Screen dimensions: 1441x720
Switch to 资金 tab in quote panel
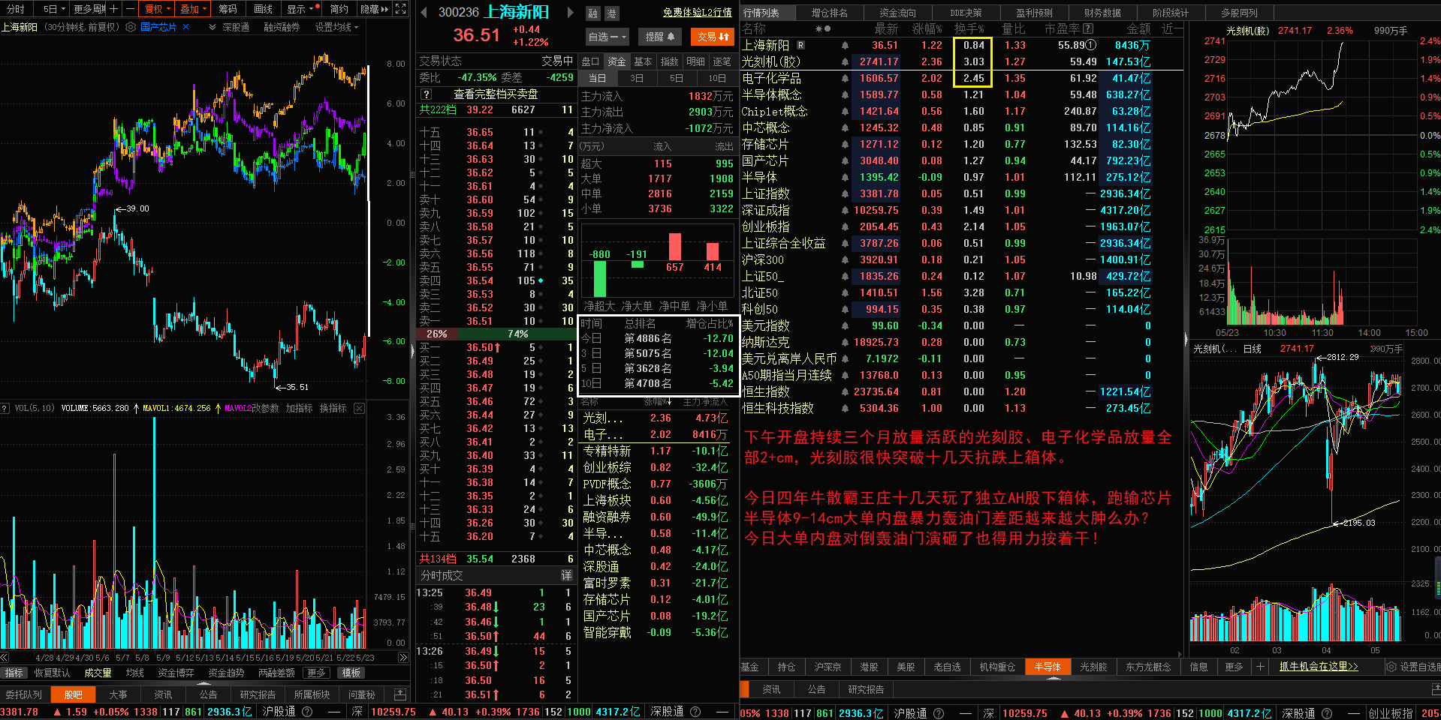(x=616, y=61)
